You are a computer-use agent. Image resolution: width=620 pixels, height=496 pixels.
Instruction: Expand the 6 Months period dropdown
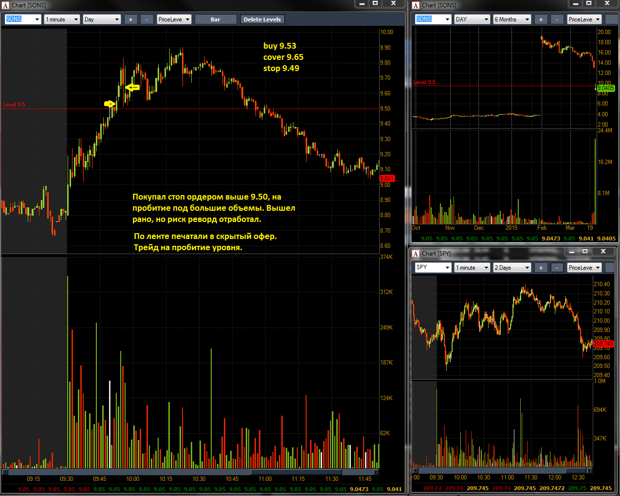tap(512, 19)
